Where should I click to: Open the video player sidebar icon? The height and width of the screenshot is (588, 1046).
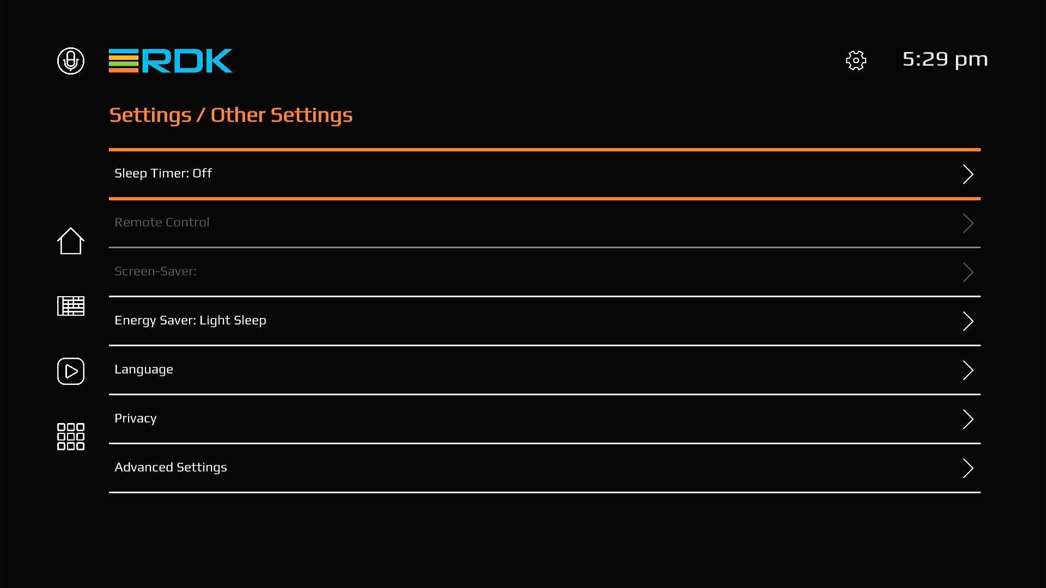coord(71,371)
